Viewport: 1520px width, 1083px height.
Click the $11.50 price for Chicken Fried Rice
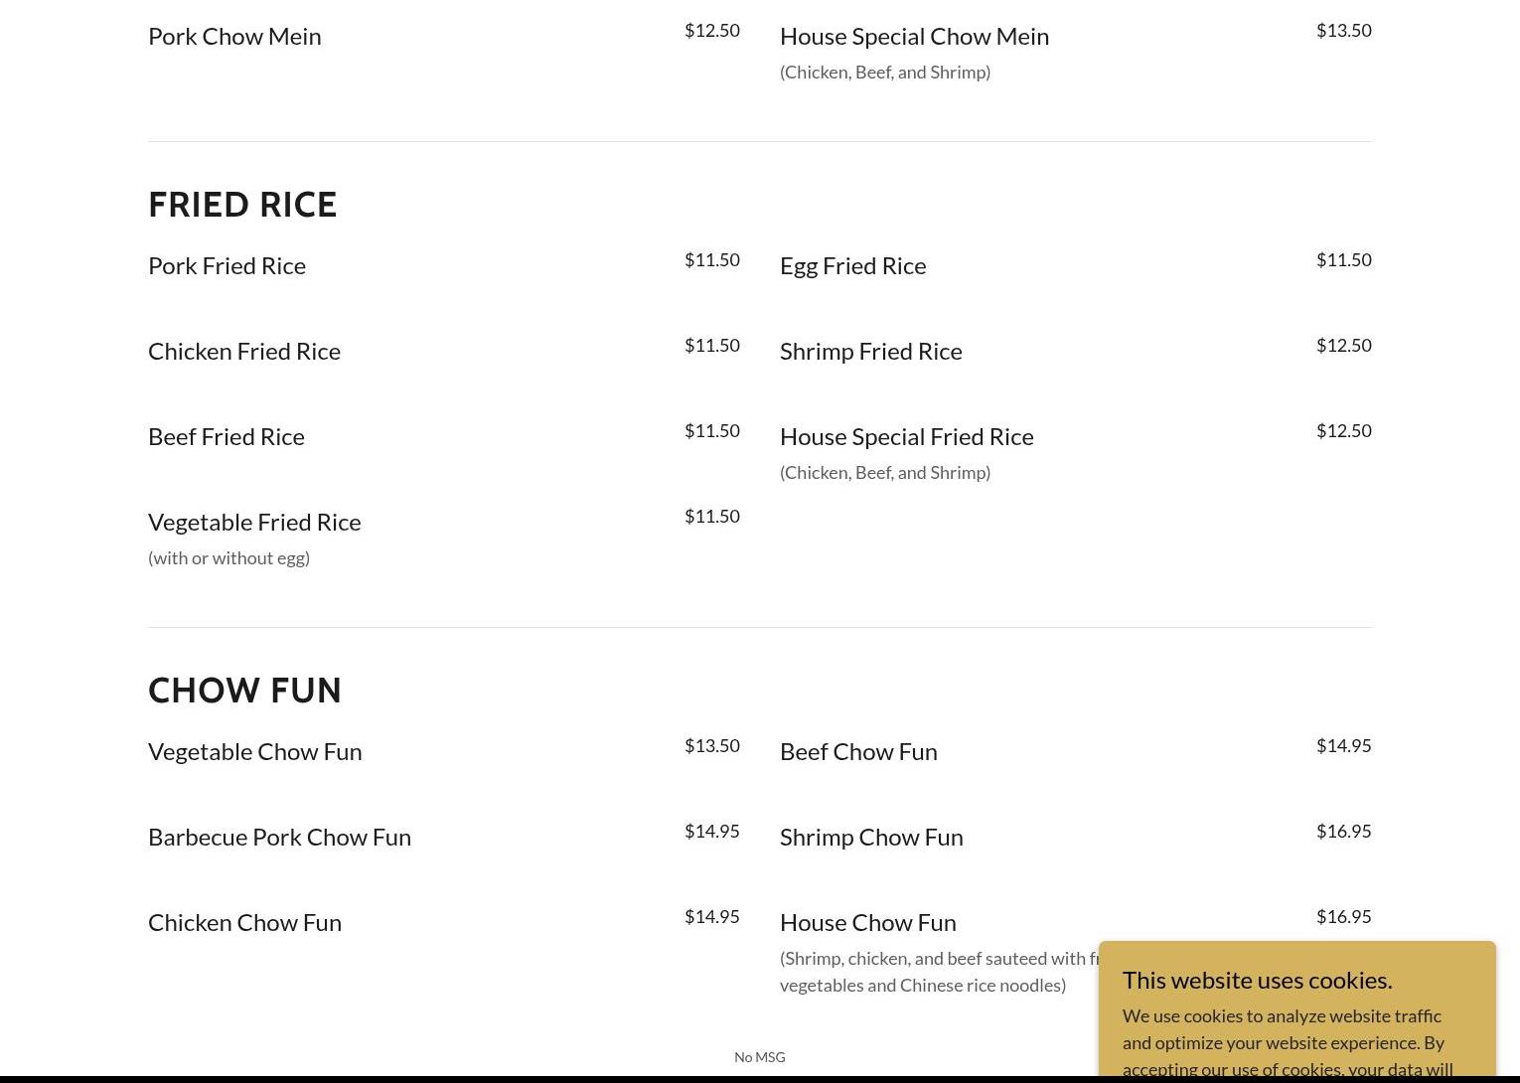click(x=712, y=345)
